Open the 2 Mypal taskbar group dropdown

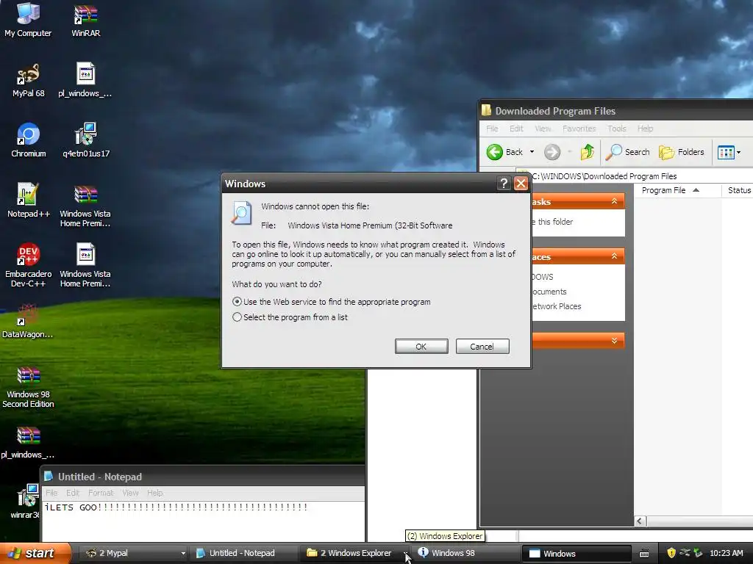(x=183, y=554)
